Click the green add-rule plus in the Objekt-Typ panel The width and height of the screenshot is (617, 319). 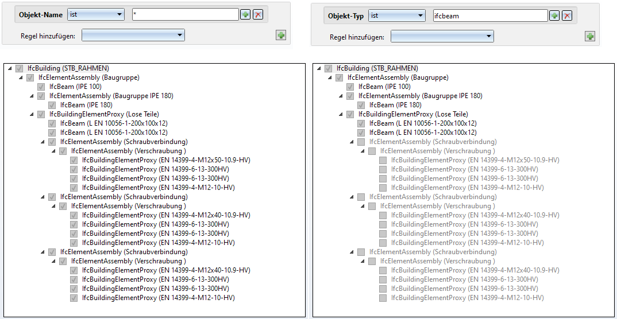[590, 37]
